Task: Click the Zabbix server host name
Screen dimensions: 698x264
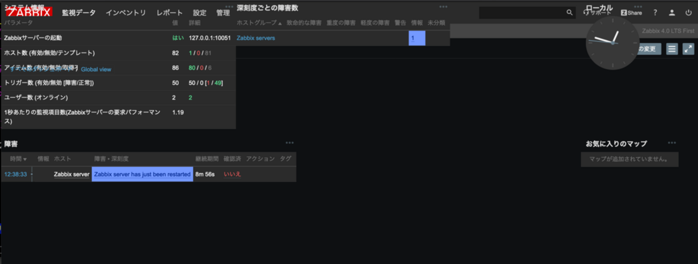Action: point(71,174)
